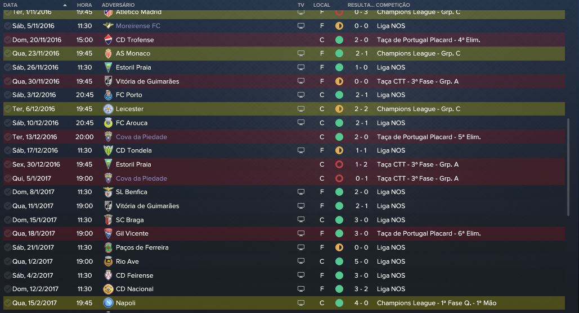Click the green win dot on the SC Braga row
579x313 pixels.
click(339, 220)
